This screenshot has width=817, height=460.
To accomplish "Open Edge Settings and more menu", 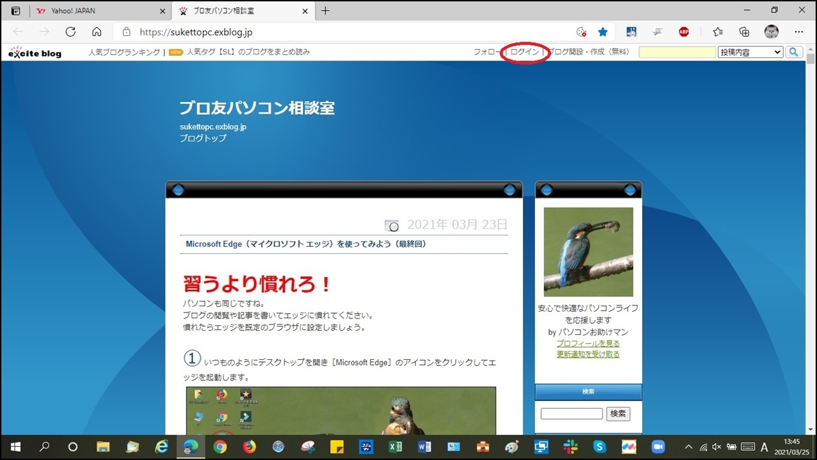I will point(799,31).
